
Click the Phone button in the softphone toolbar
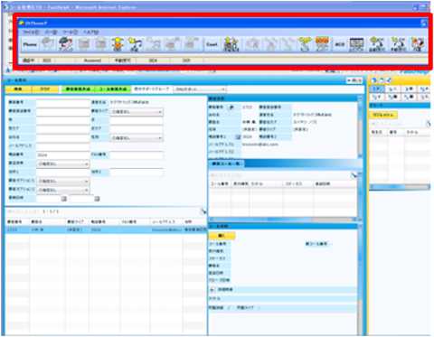tap(30, 44)
